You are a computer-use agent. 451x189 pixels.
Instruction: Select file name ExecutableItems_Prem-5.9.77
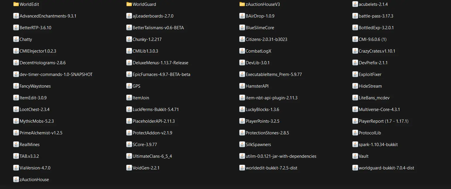click(x=274, y=74)
